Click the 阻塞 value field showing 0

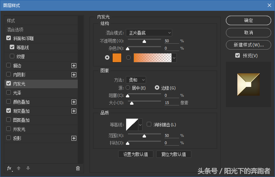tap(171, 95)
